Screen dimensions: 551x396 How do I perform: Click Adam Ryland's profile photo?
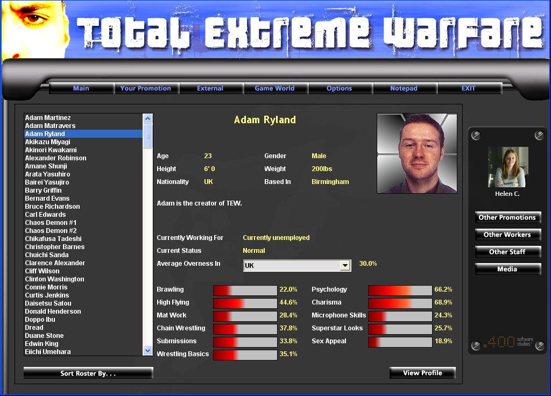[417, 153]
